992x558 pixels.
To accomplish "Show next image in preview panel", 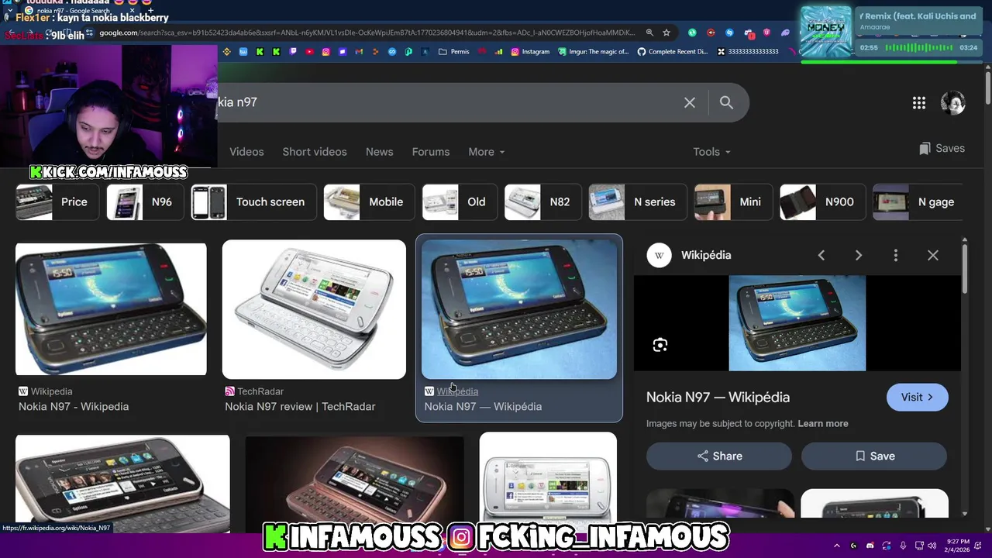I will (859, 255).
